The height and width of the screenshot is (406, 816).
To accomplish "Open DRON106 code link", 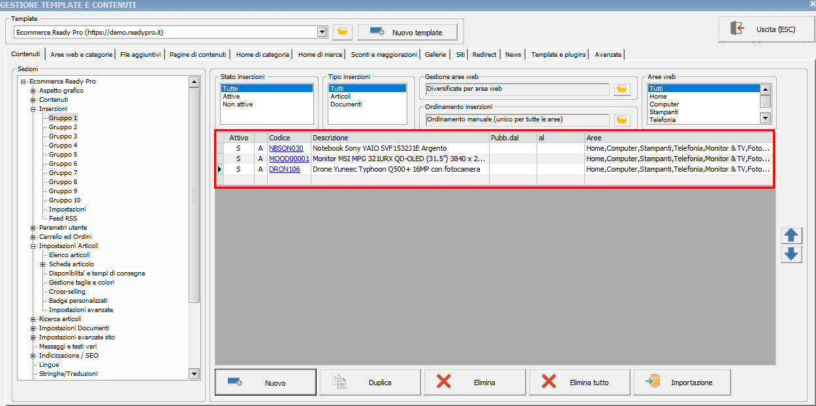I will click(x=285, y=169).
